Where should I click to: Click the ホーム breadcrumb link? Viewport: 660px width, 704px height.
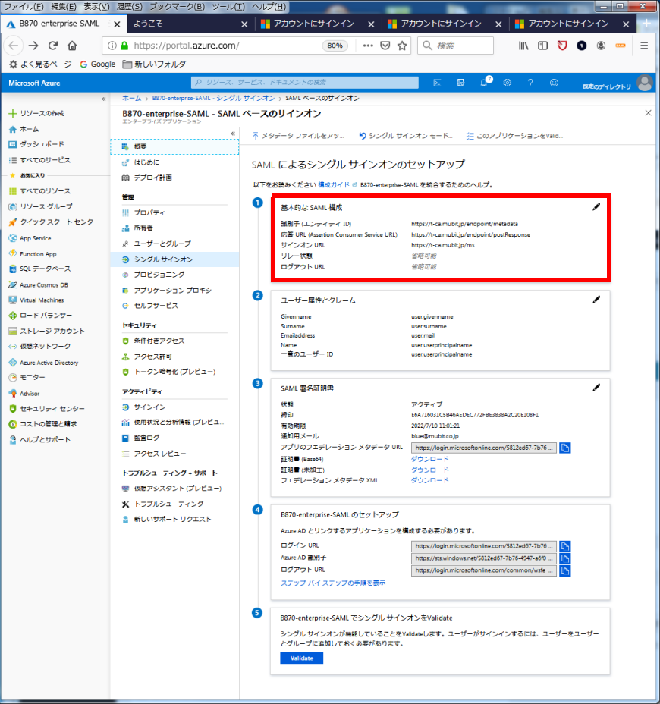(131, 98)
